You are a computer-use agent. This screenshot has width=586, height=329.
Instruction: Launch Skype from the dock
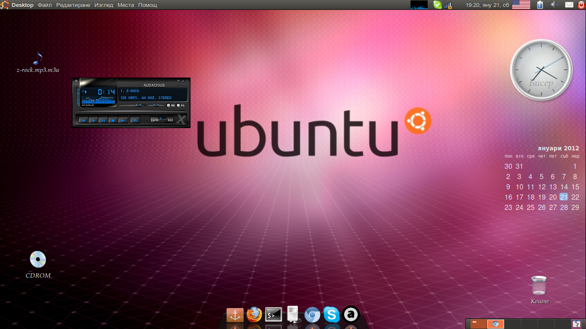(x=332, y=315)
